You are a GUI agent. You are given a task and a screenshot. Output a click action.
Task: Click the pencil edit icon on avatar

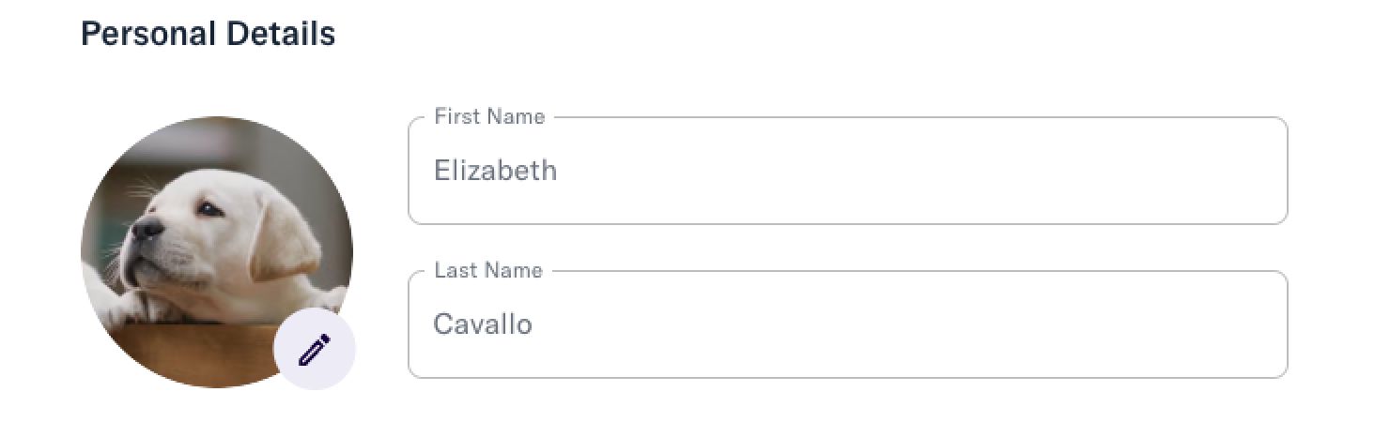click(315, 351)
